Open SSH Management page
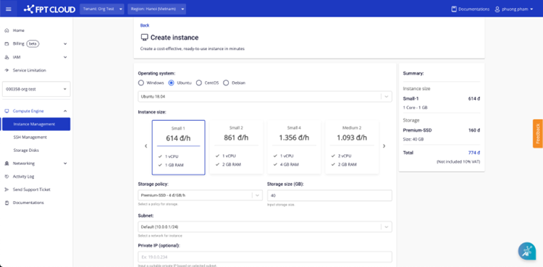Screen dimensions: 543x267 pos(30,137)
